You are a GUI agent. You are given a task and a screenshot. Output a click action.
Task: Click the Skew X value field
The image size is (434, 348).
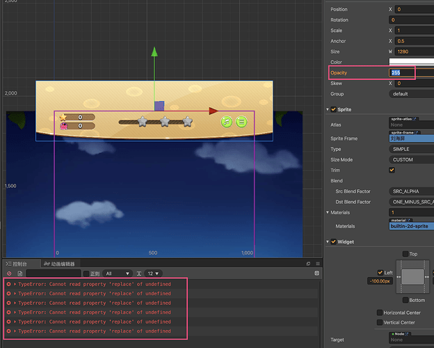(415, 84)
